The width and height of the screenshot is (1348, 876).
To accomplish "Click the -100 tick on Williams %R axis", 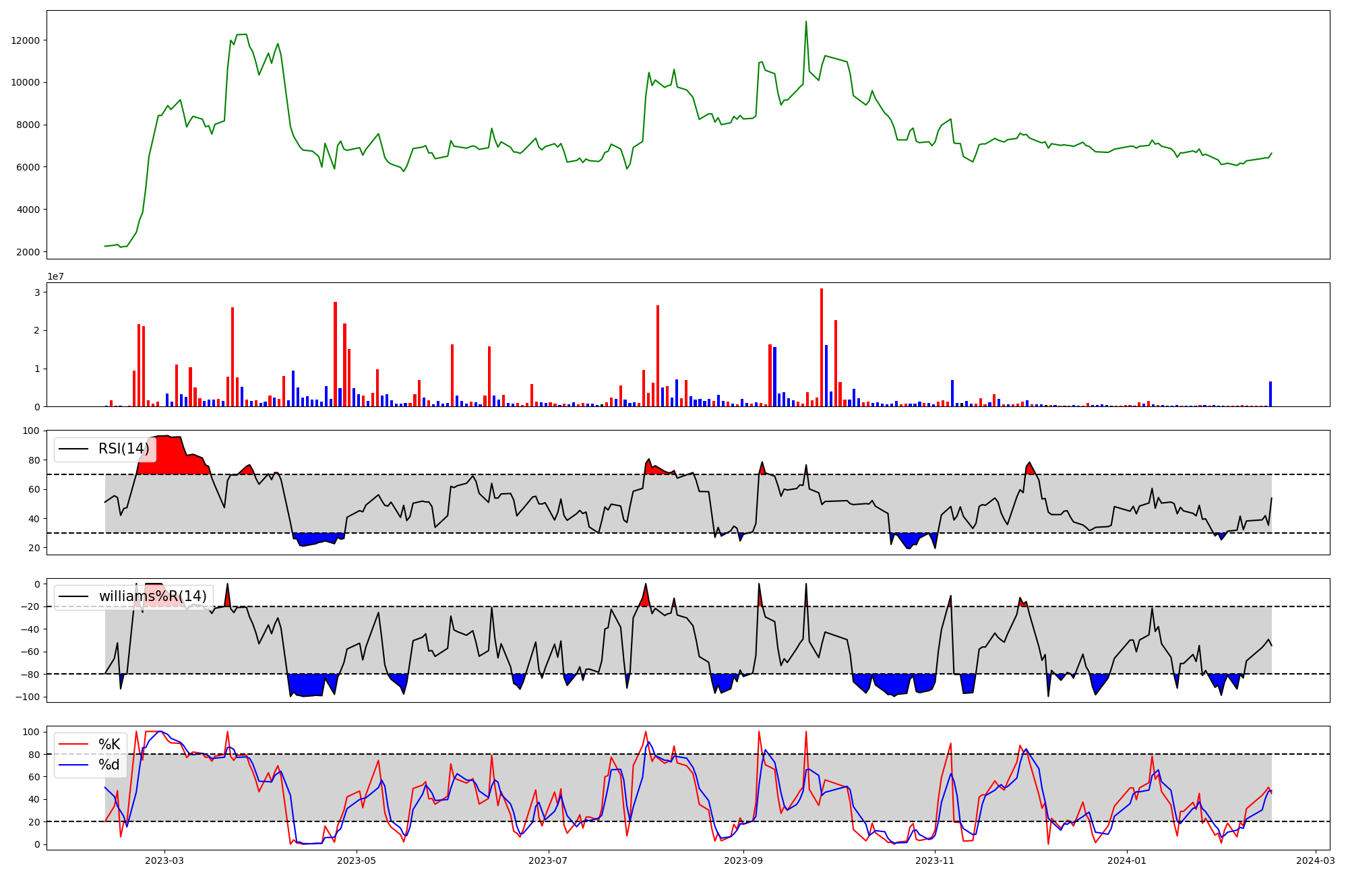I will (x=28, y=697).
